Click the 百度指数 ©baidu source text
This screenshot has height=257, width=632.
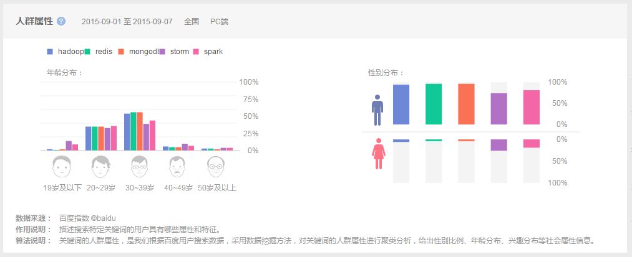point(87,218)
